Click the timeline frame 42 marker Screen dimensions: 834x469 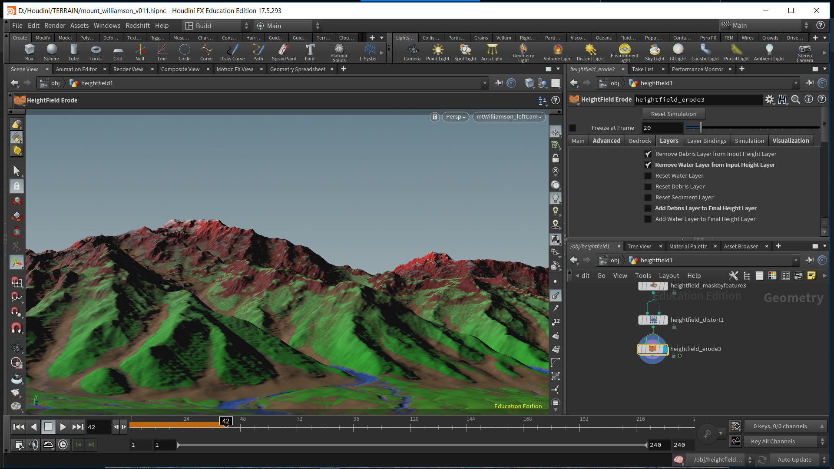pos(225,421)
